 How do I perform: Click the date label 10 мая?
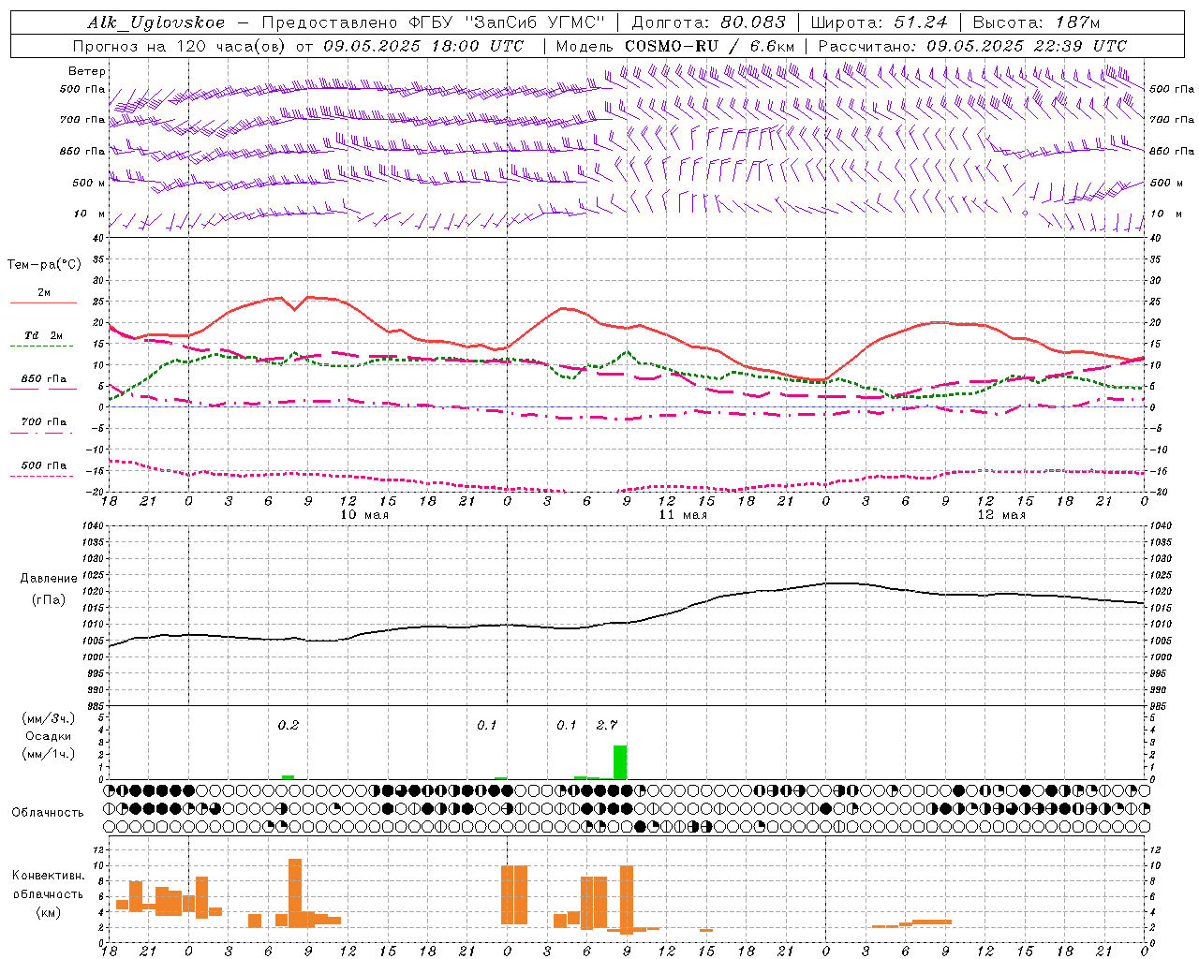tap(364, 515)
